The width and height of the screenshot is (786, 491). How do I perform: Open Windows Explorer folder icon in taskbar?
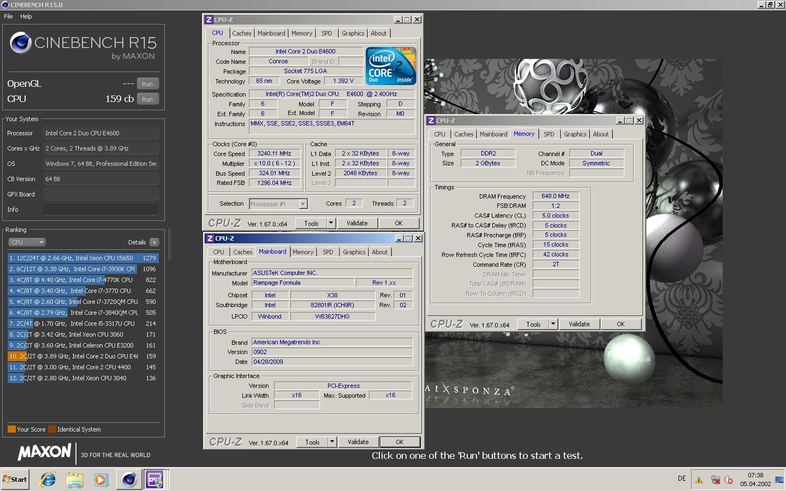click(75, 480)
